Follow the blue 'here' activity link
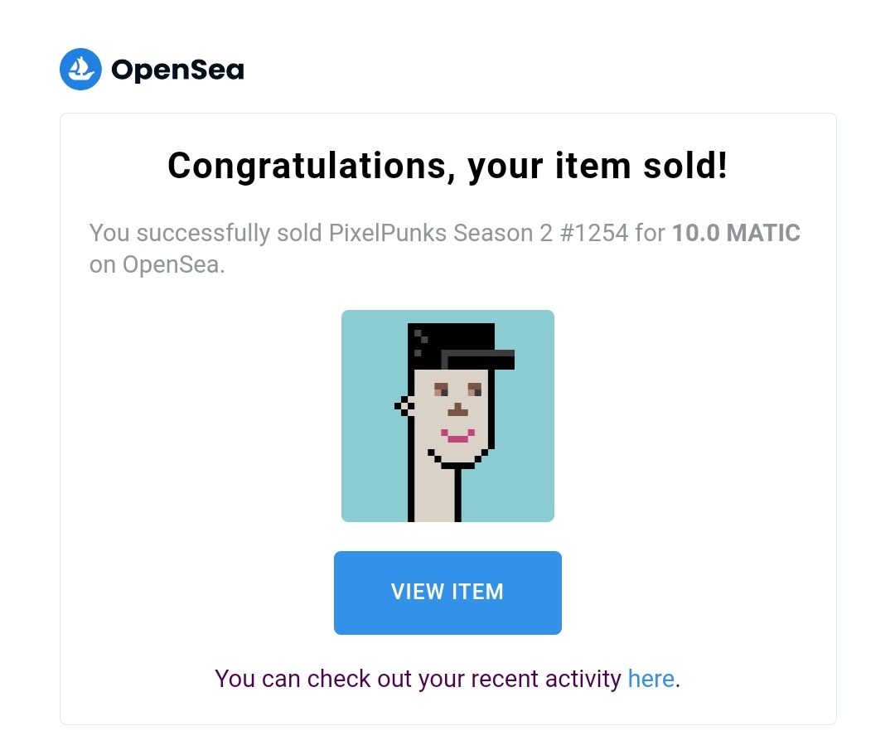Image resolution: width=895 pixels, height=750 pixels. (x=651, y=679)
